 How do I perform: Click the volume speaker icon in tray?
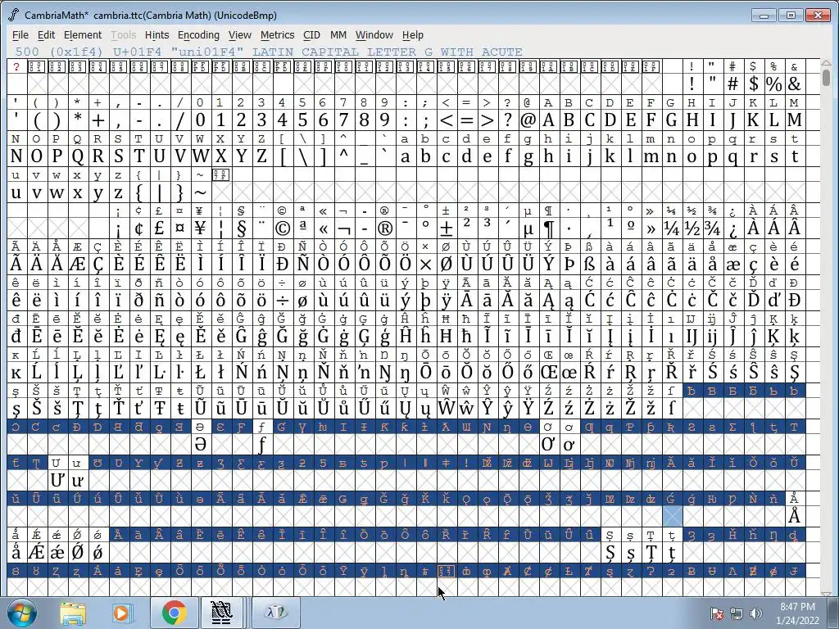point(756,613)
